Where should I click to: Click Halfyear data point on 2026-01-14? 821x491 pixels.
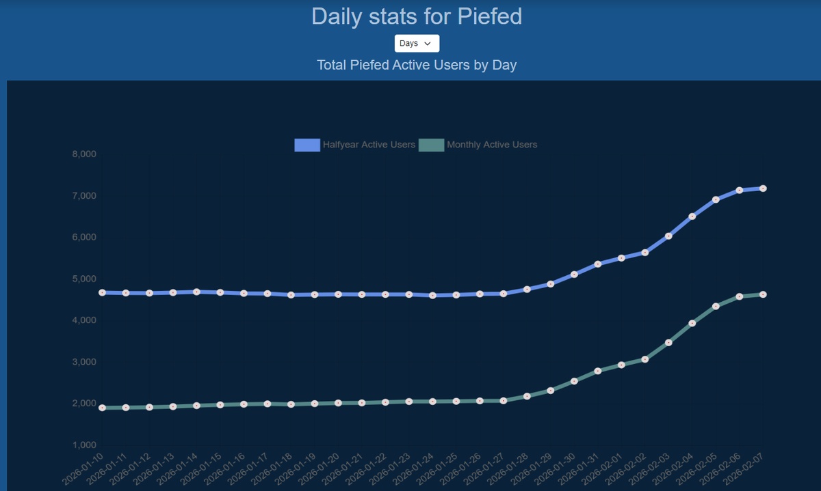196,292
